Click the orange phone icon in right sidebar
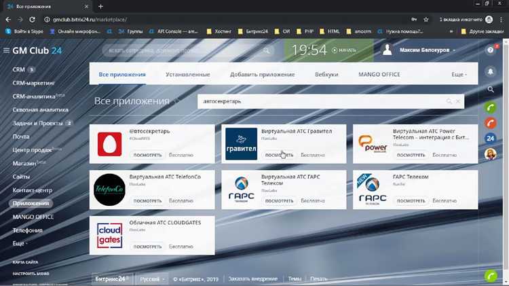Screen dimensions: 509x286 (491, 123)
